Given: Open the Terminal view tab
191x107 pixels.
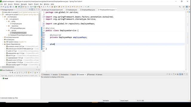Looking at the screenshot, I should click(x=91, y=75).
